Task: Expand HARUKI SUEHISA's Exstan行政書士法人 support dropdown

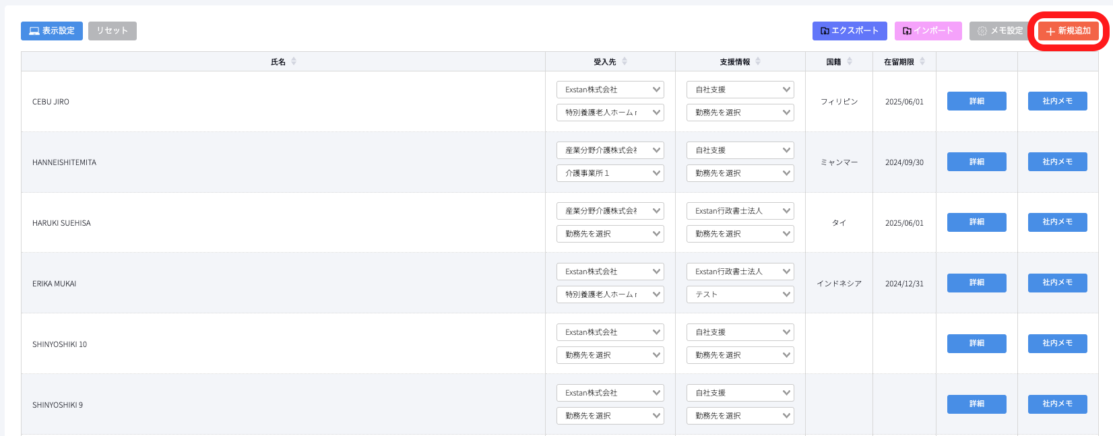Action: point(740,211)
